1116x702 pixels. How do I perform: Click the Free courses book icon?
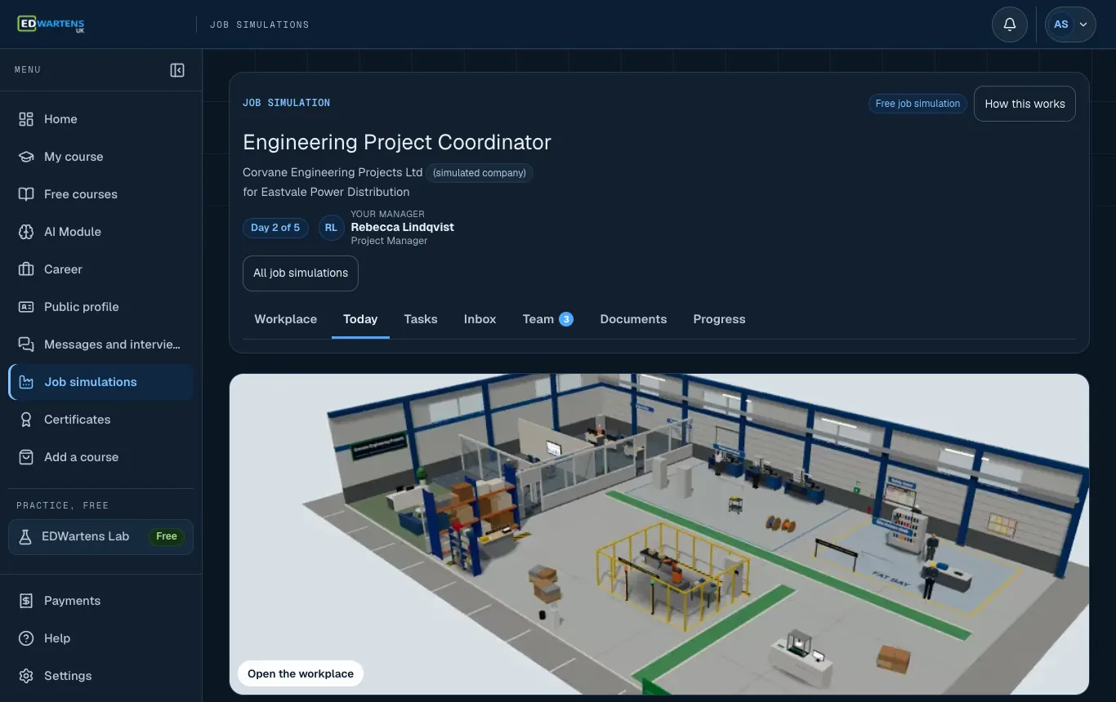[26, 194]
